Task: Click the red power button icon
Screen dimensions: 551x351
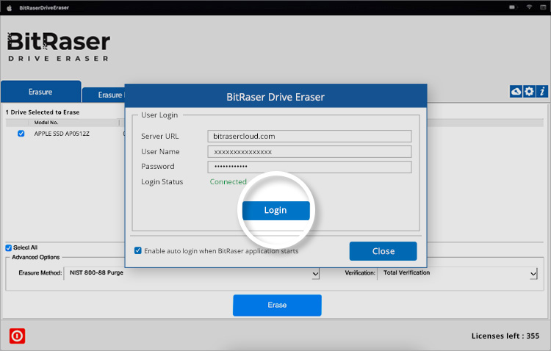Action: tap(17, 336)
